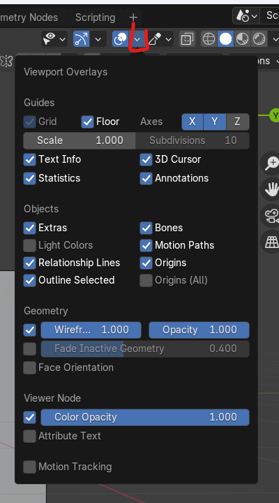The height and width of the screenshot is (503, 279).
Task: Toggle the X-Ray icon
Action: pyautogui.click(x=186, y=39)
